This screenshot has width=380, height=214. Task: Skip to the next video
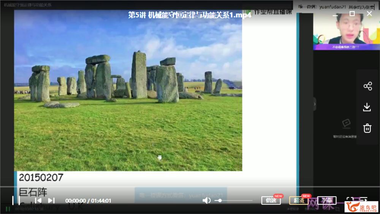[51, 201]
